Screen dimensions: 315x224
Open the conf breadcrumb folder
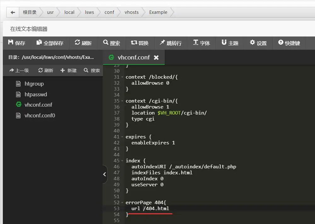(x=109, y=12)
